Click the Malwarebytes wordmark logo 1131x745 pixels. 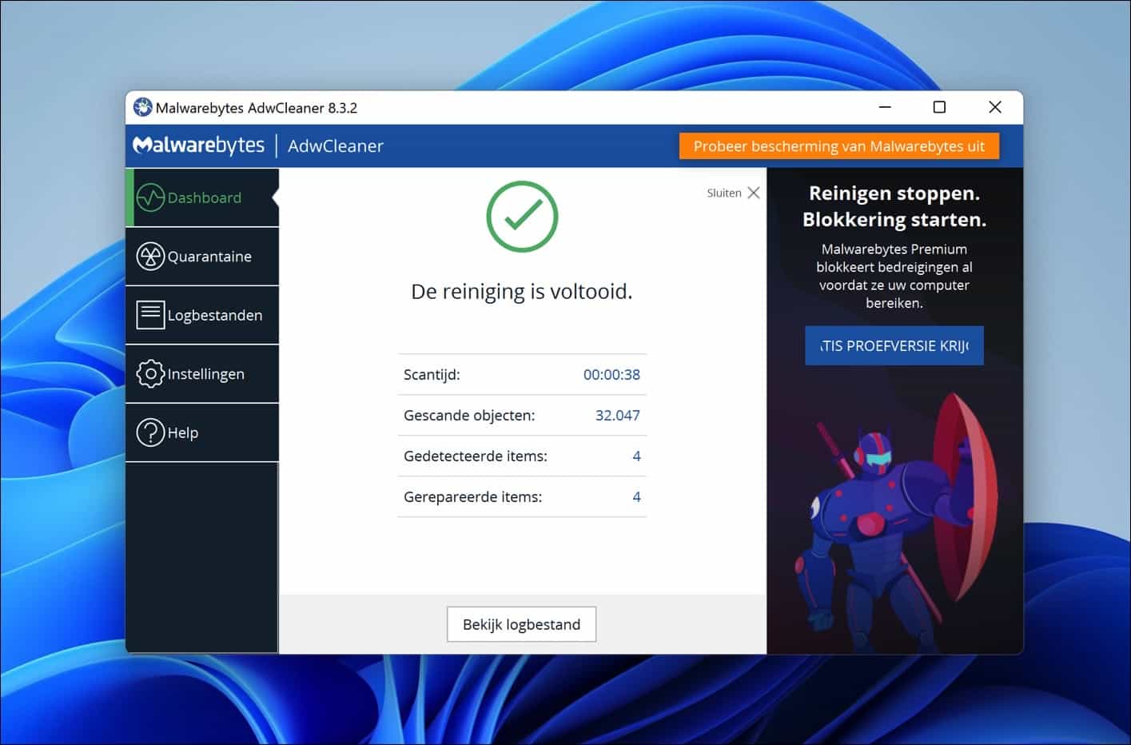[x=198, y=145]
